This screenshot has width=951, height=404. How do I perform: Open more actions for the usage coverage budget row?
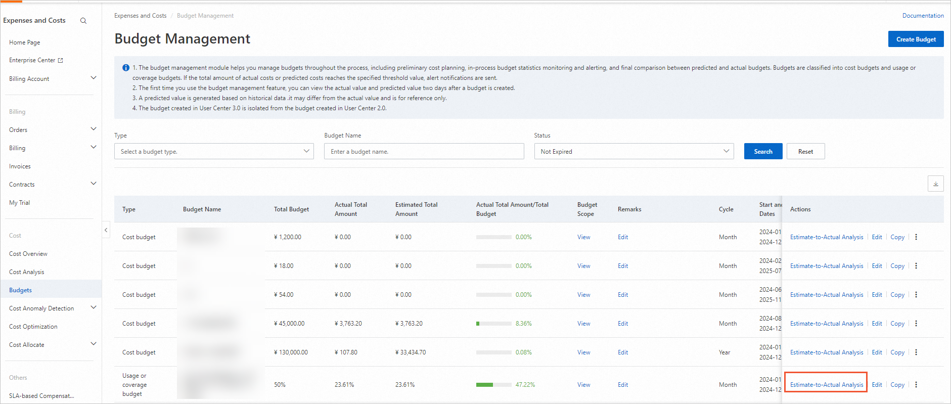click(916, 385)
